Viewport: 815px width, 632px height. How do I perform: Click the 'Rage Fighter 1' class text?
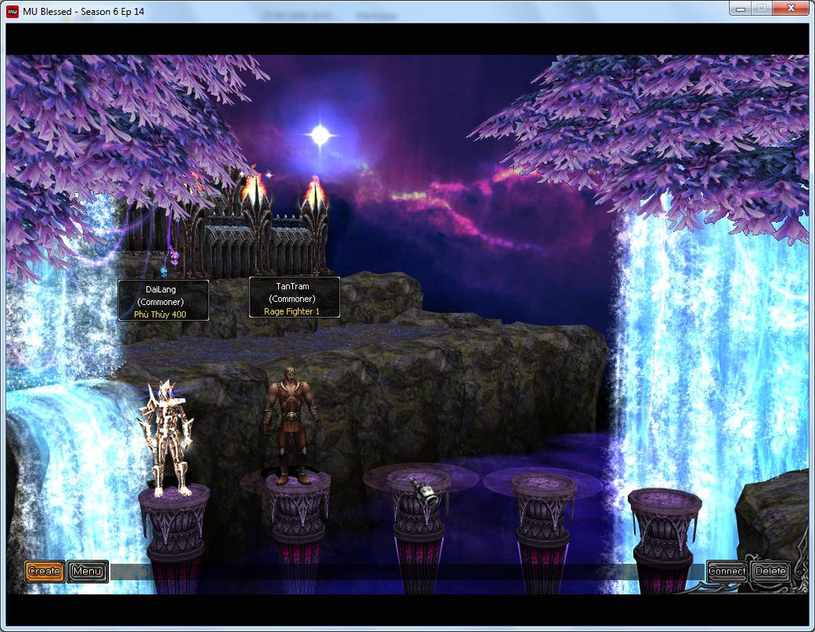pos(291,311)
